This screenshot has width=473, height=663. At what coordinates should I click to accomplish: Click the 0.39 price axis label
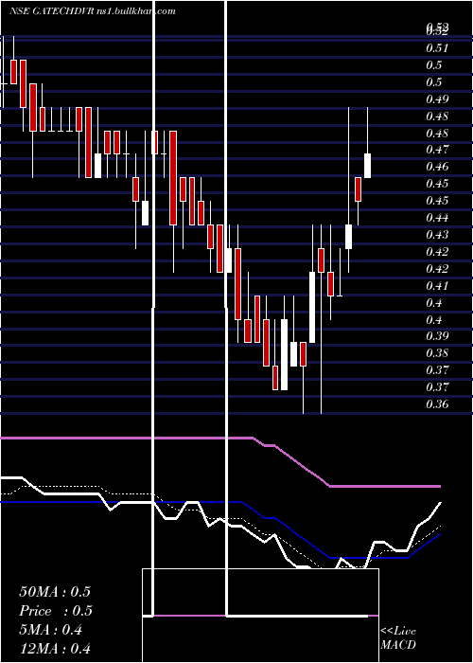click(437, 336)
